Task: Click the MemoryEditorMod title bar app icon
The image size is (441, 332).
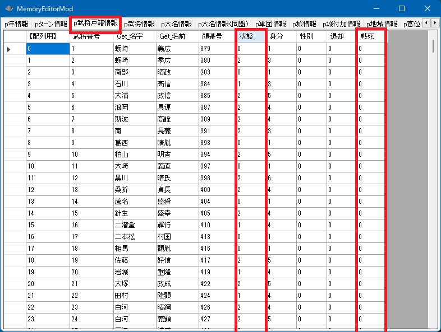Action: pyautogui.click(x=9, y=9)
